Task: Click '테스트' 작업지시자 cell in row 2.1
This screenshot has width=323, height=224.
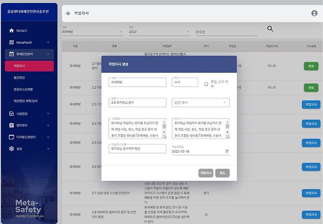Action: (272, 66)
